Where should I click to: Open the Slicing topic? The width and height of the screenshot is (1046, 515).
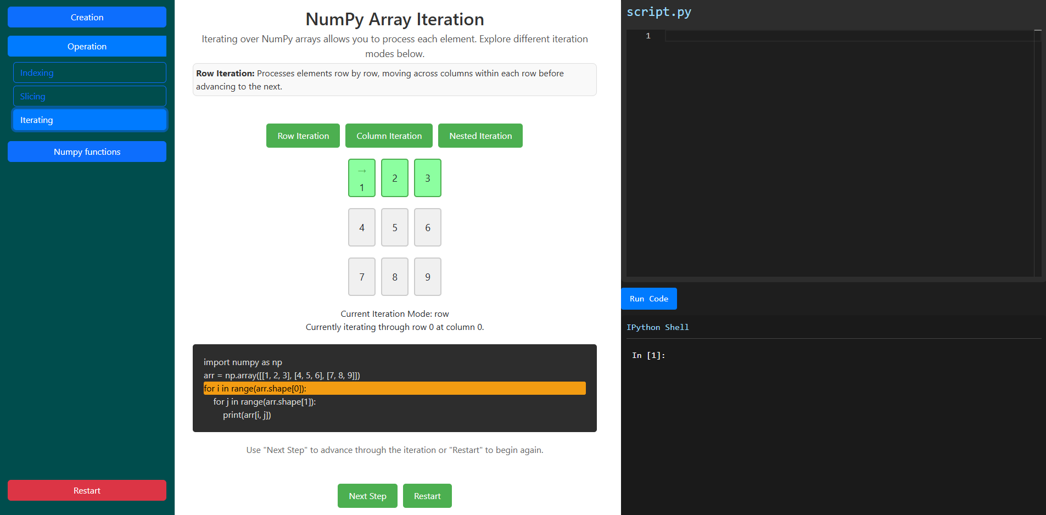[x=90, y=96]
